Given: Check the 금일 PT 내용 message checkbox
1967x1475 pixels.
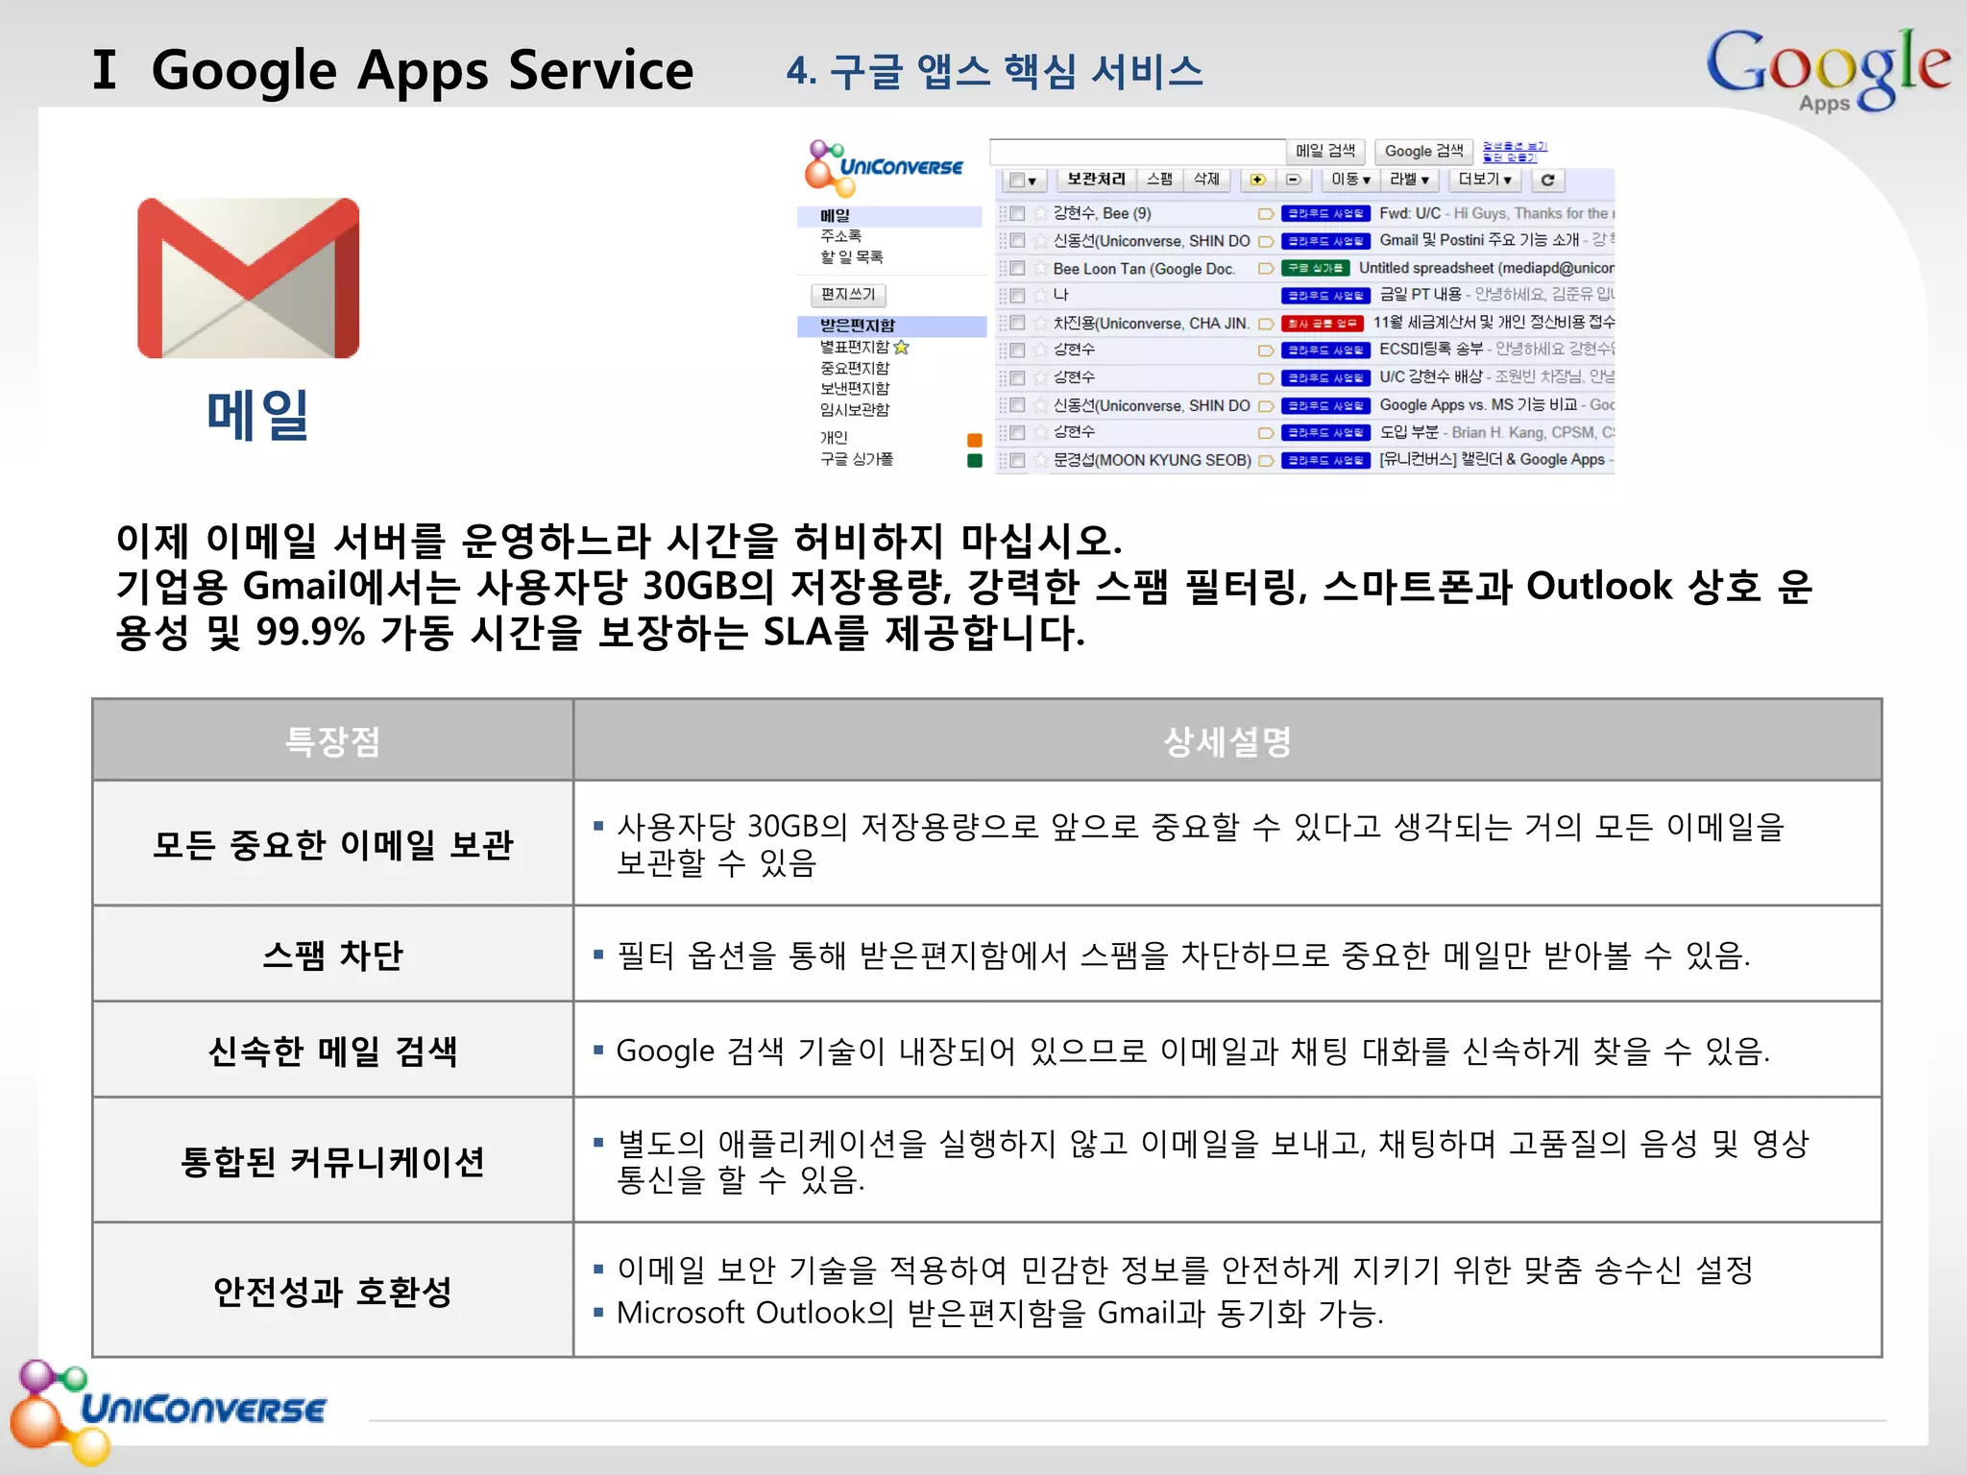Looking at the screenshot, I should tap(1018, 295).
